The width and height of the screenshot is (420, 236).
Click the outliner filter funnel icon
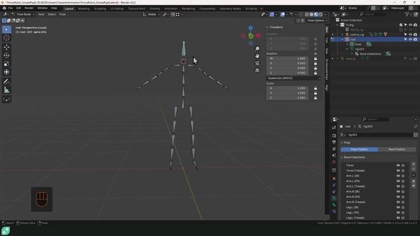pyautogui.click(x=407, y=14)
